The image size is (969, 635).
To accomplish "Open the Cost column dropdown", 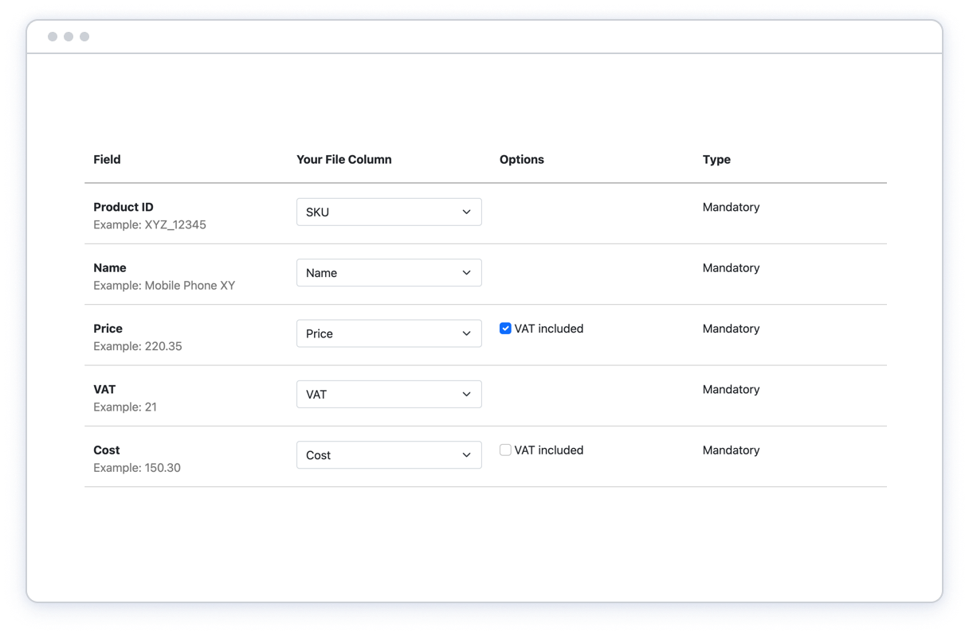I will [388, 455].
